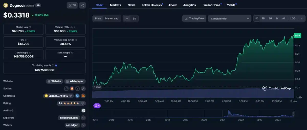Viewport: 307px width, 130px height.
Task: Open the Compare with dropdown
Action: [x=229, y=18]
